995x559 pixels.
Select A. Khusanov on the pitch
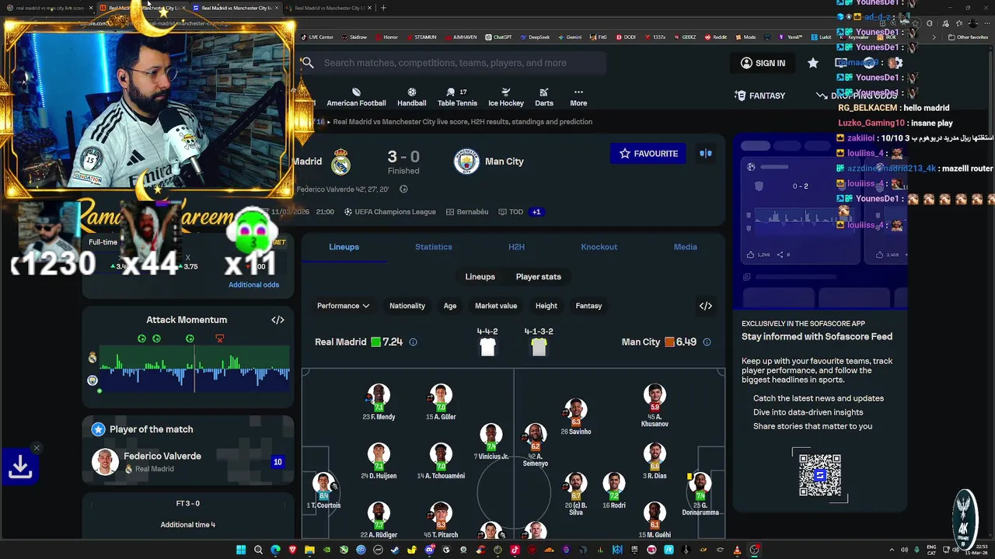tap(655, 405)
